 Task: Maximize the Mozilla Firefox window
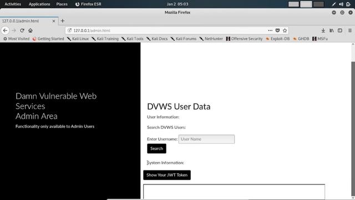coord(342,12)
